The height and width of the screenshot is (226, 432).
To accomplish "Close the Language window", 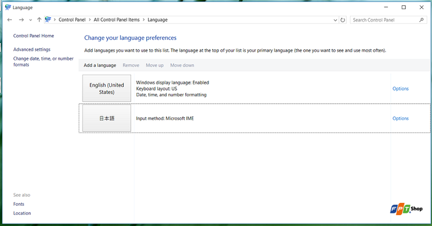I will pos(422,8).
